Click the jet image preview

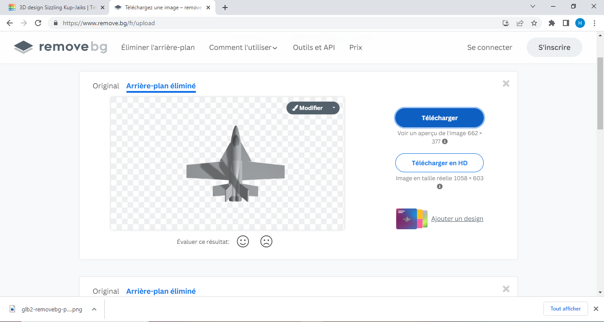pos(227,163)
